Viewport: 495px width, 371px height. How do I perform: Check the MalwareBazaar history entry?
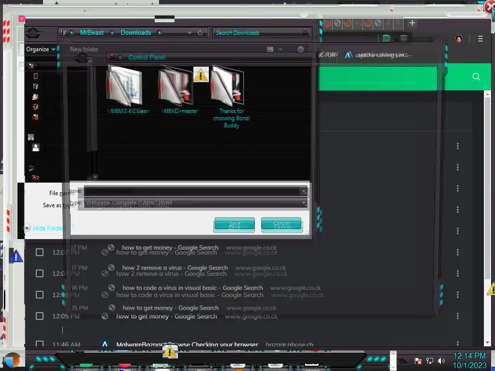coord(40,344)
